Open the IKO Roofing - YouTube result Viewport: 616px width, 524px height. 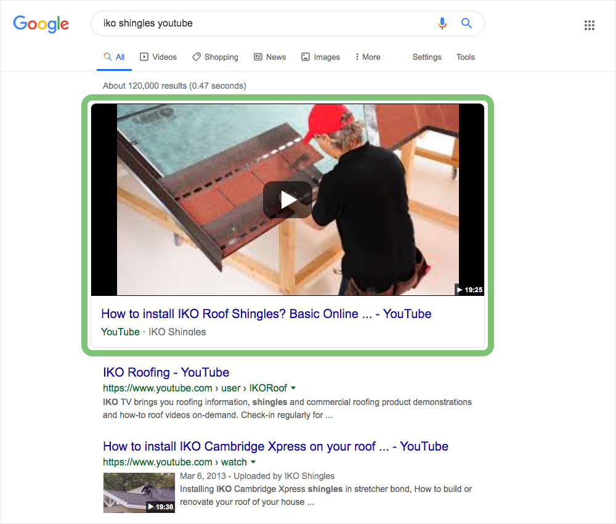pyautogui.click(x=166, y=372)
